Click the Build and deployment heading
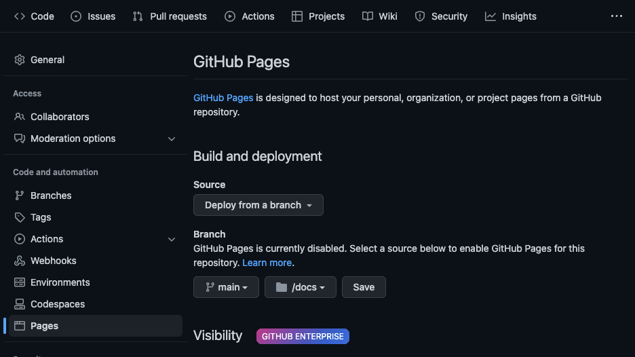The image size is (635, 357). [258, 156]
